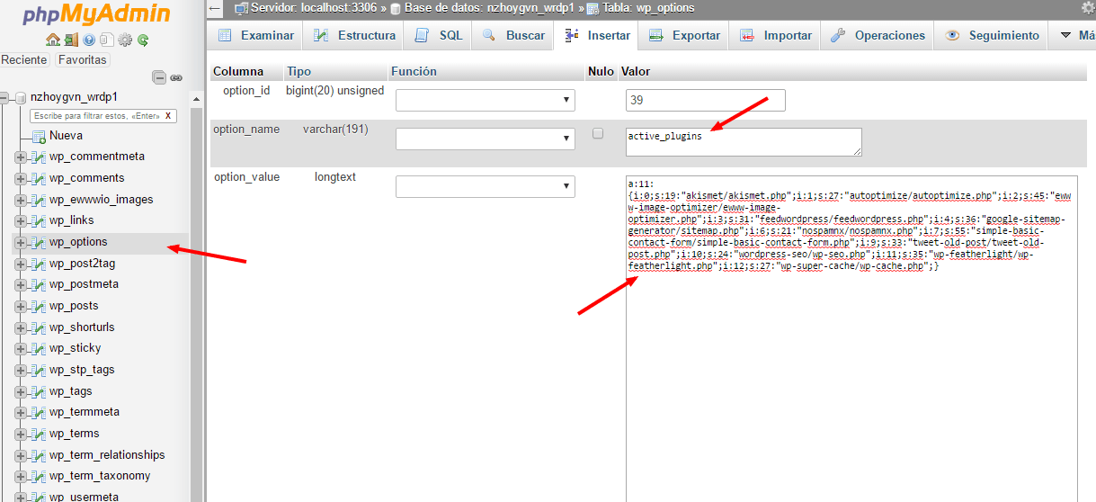
Task: Go to phpMyAdmin home via house icon
Action: point(53,40)
